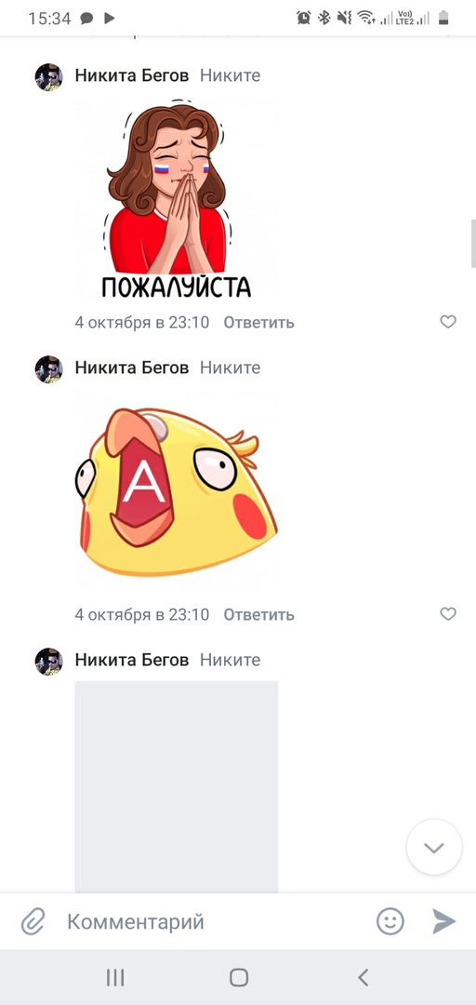Send the comment with arrow icon
This screenshot has width=476, height=1005.
443,921
